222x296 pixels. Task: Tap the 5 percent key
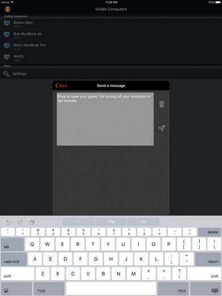84,232
